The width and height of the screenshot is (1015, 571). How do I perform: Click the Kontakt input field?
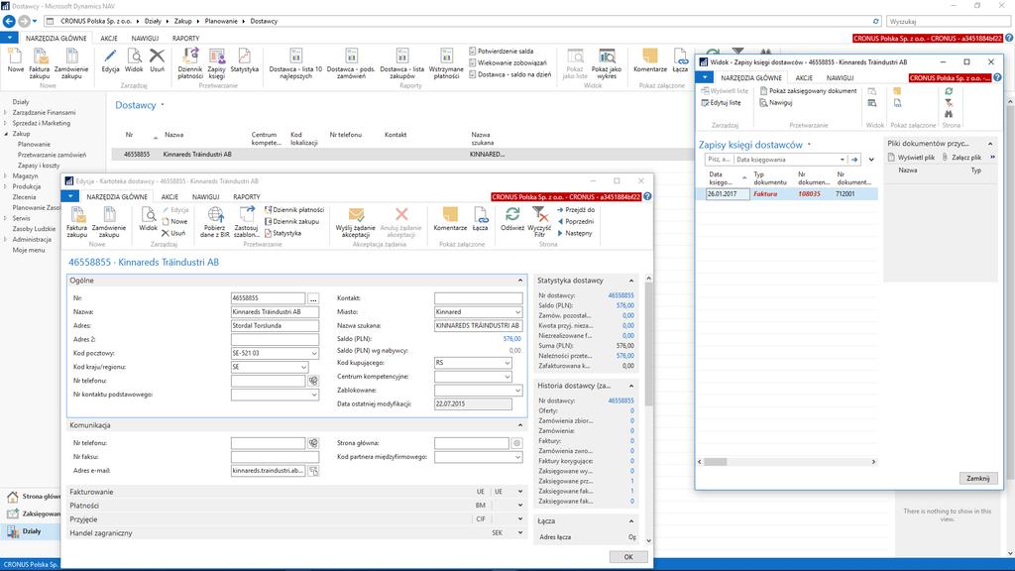(x=479, y=298)
